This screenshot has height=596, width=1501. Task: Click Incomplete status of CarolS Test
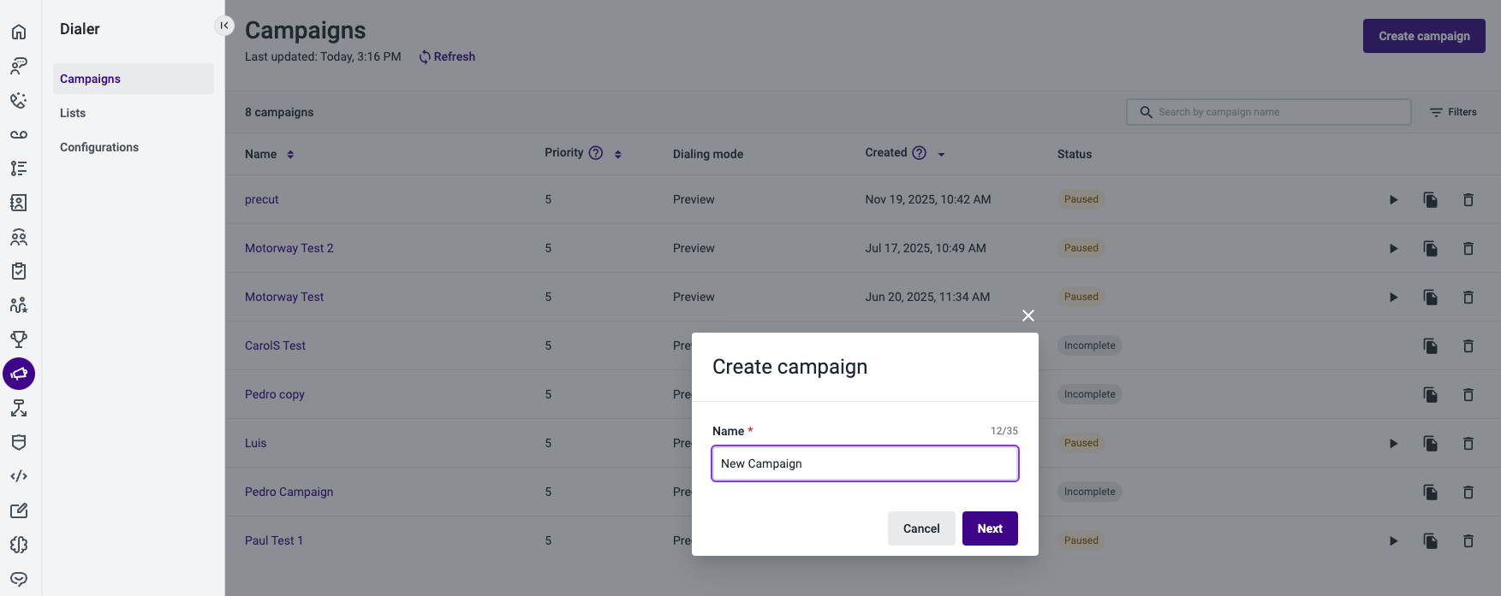(x=1090, y=345)
